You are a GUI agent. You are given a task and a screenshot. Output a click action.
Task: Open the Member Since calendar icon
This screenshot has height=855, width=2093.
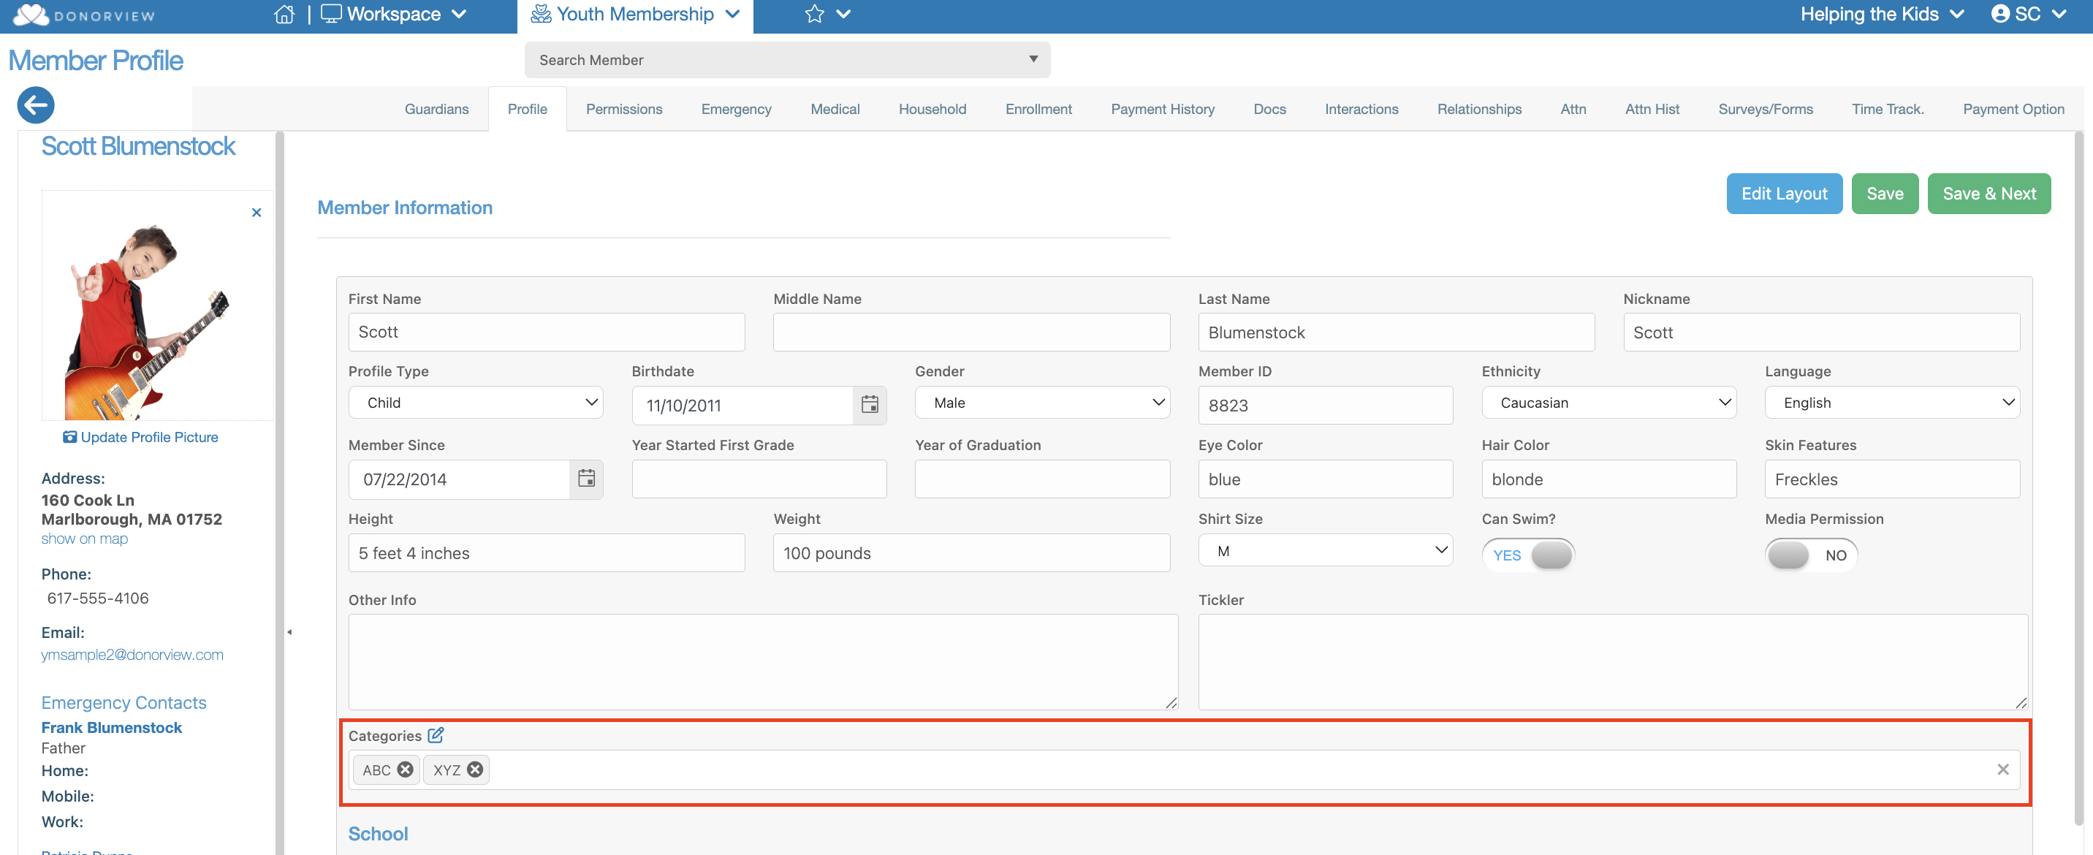586,479
